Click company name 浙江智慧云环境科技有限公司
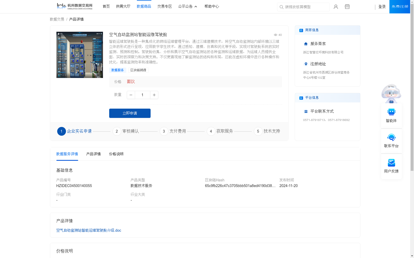This screenshot has width=414, height=258. click(323, 52)
